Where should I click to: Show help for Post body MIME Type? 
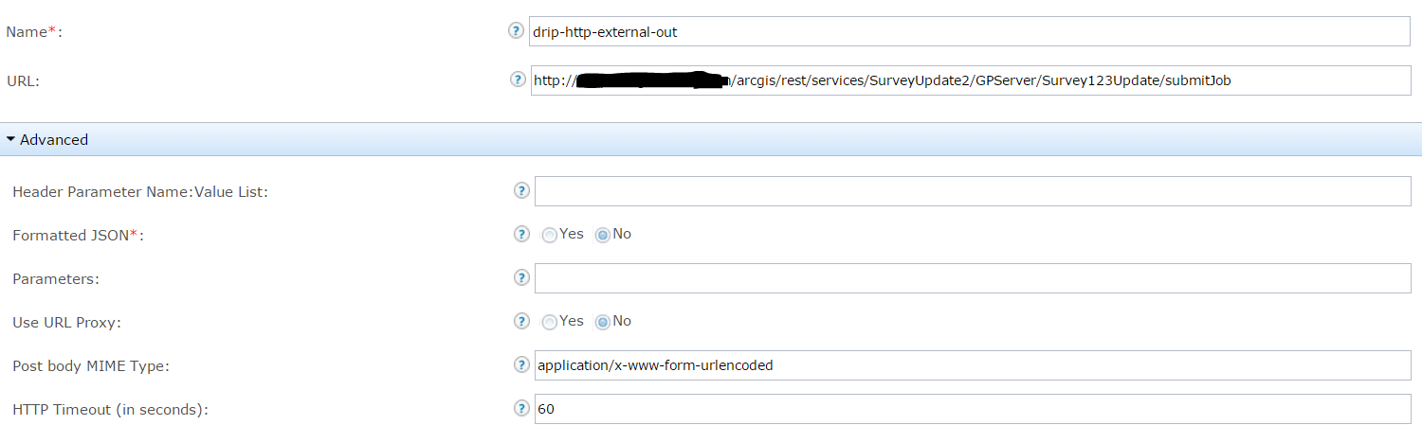(520, 365)
